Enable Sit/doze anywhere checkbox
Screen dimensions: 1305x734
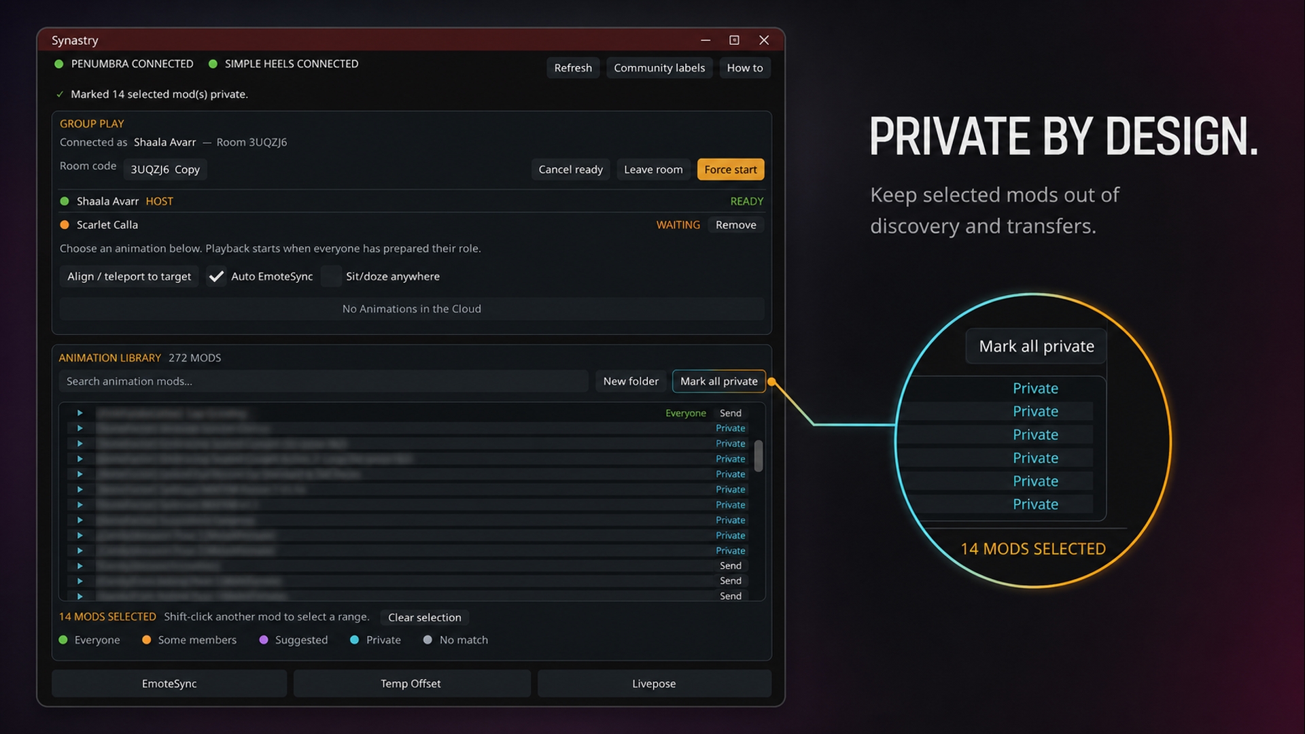331,277
